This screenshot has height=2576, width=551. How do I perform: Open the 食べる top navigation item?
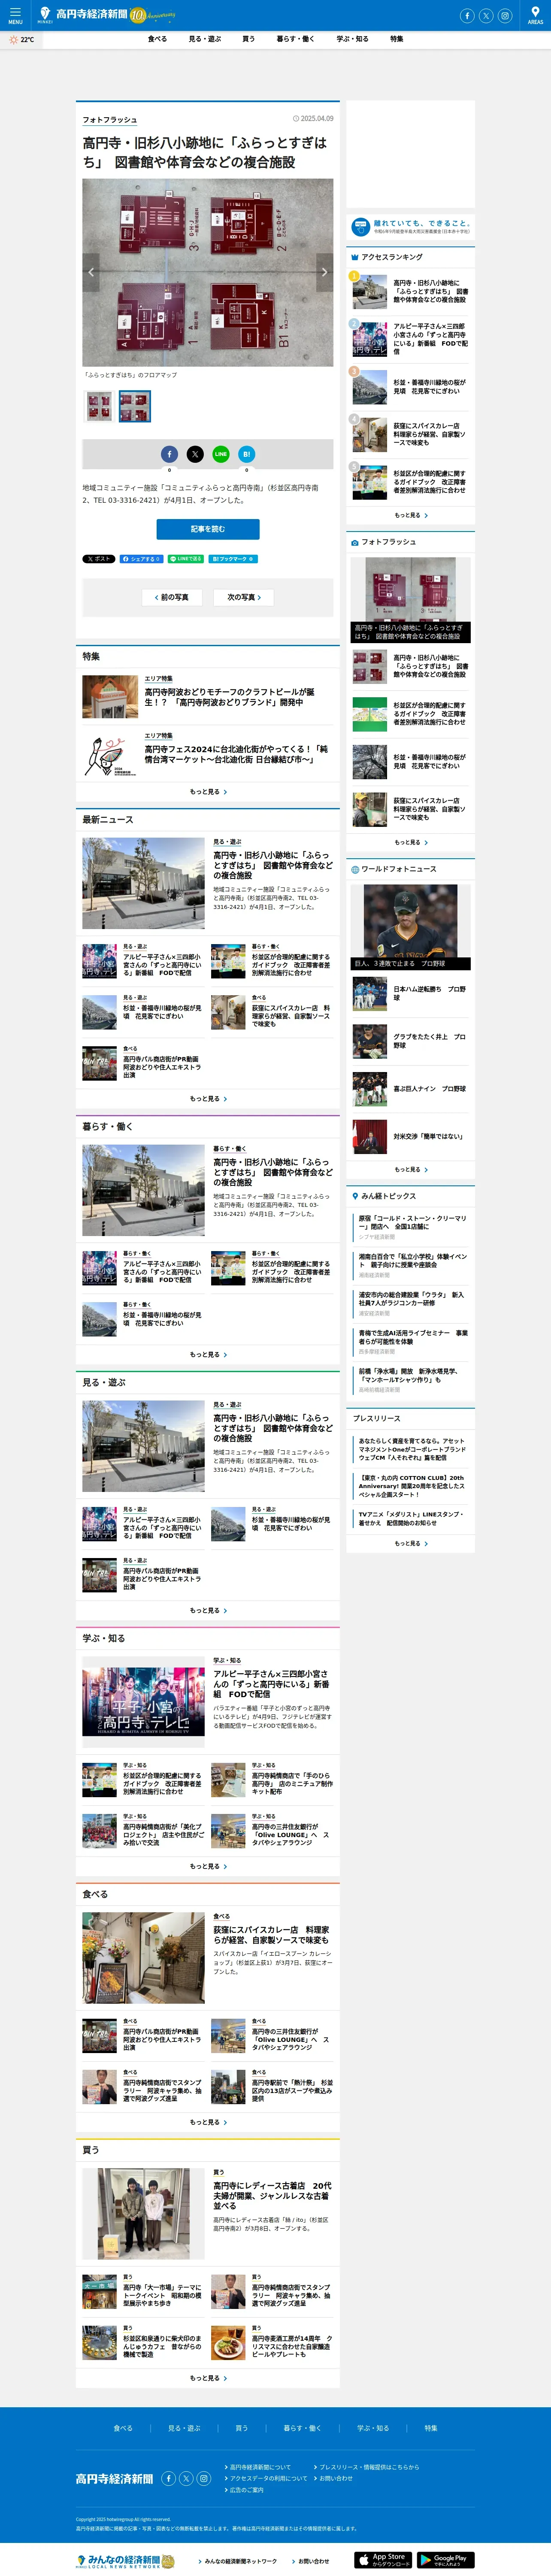click(157, 39)
